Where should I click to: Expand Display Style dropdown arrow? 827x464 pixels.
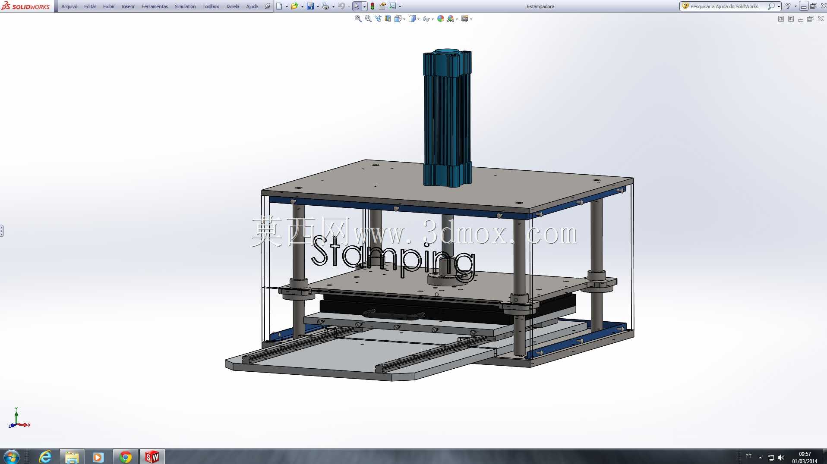click(418, 19)
